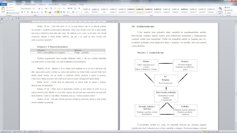Open the Soubor file tab
Viewport: 237px width, 133px height.
pyautogui.click(x=3, y=4)
